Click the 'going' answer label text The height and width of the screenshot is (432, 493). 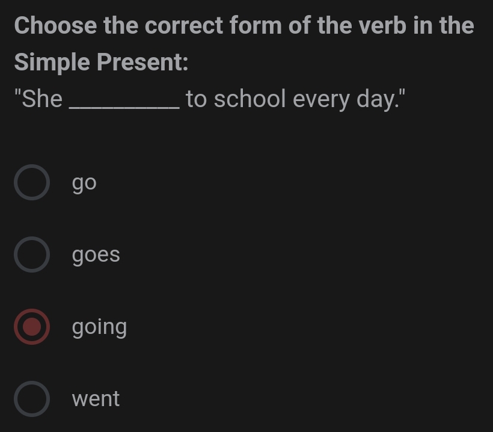99,327
